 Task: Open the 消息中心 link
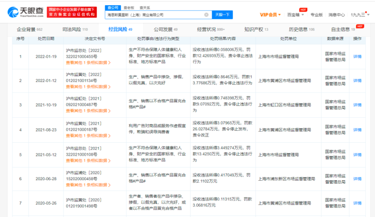pyautogui.click(x=336, y=15)
